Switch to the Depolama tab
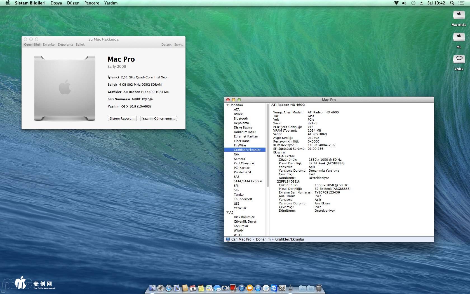 point(65,45)
